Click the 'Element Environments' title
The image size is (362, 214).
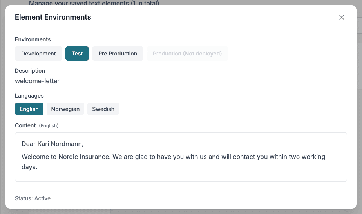(x=53, y=17)
